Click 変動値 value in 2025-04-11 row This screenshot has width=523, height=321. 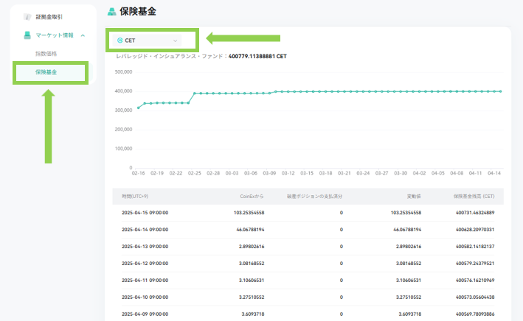point(409,280)
